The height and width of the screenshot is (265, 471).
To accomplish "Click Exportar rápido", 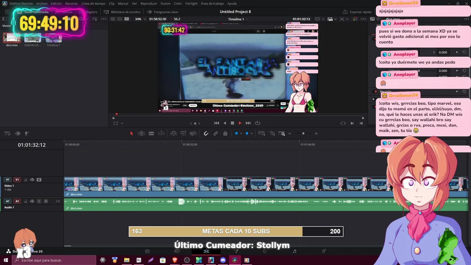I will 357,12.
